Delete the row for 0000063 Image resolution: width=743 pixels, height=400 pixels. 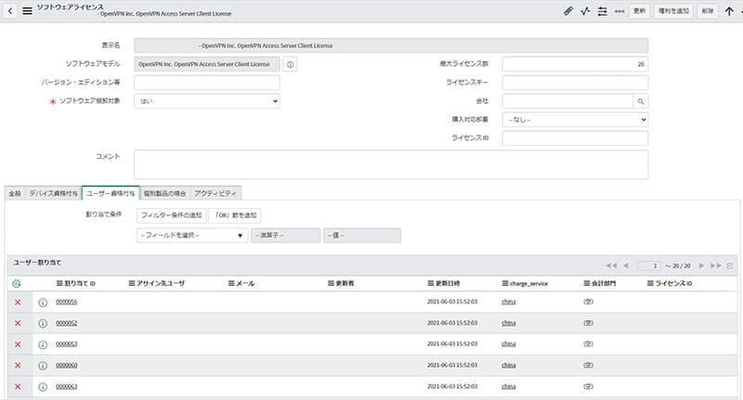click(x=18, y=387)
